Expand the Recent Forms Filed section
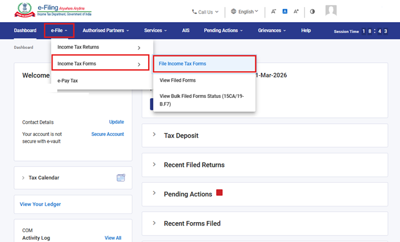The width and height of the screenshot is (400, 242). tap(192, 223)
